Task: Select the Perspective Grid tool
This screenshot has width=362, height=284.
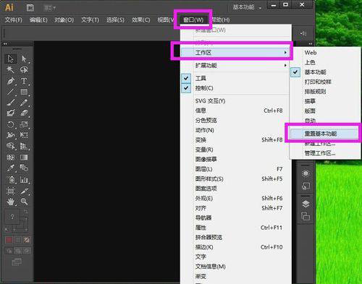Action: pyautogui.click(x=24, y=146)
